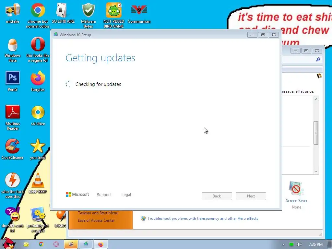Open 'chrome but normal colors' desktop icon
This screenshot has height=249, width=332.
38,16
